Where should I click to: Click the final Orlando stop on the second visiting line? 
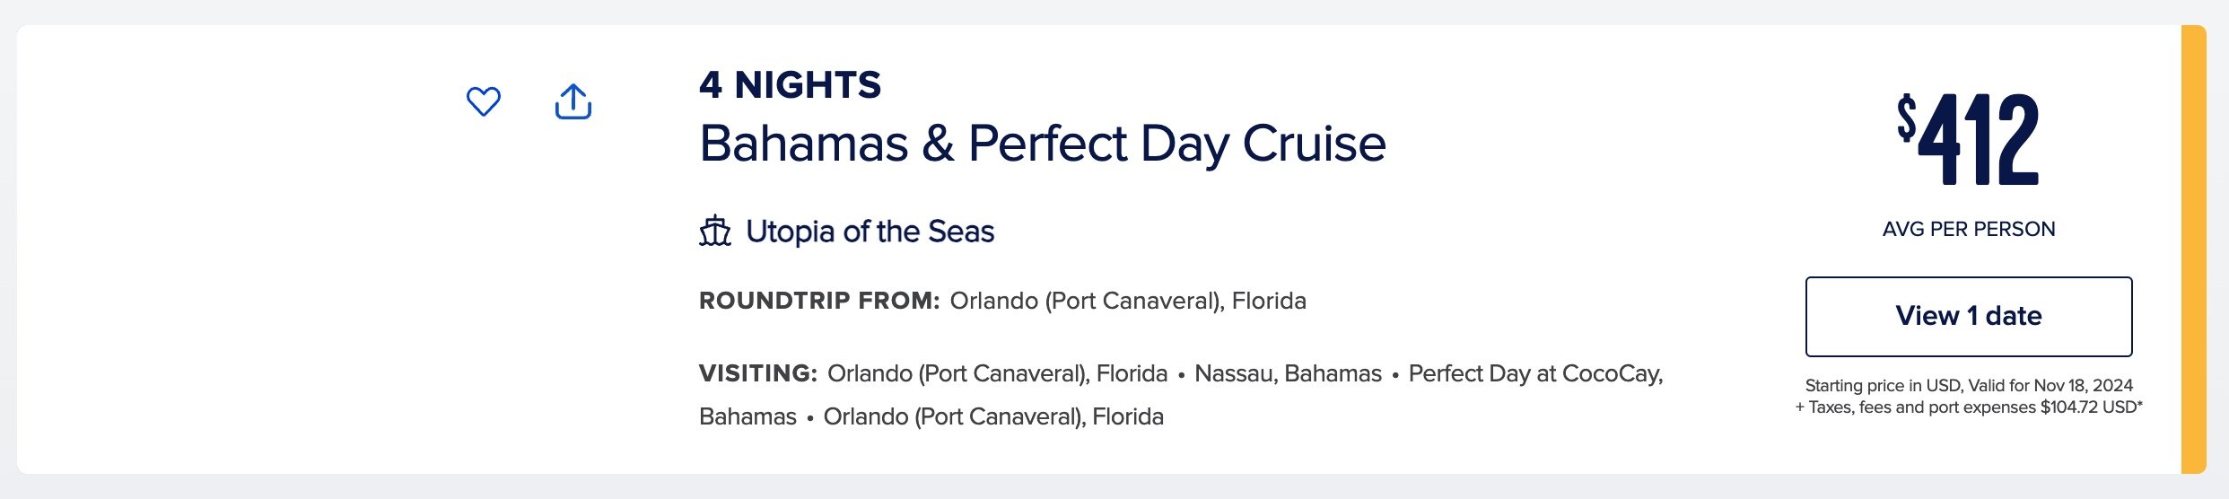point(993,416)
